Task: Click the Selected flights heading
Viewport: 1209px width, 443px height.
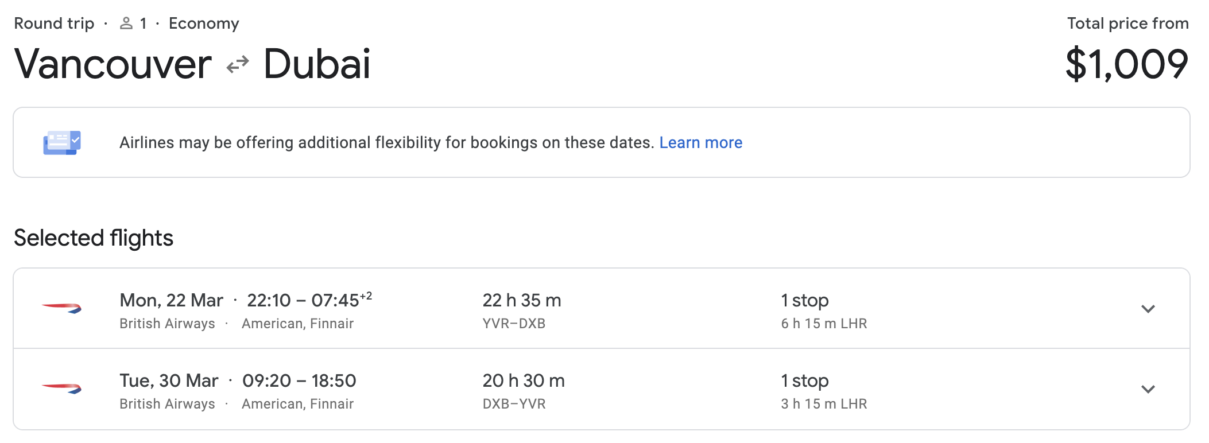Action: click(94, 238)
